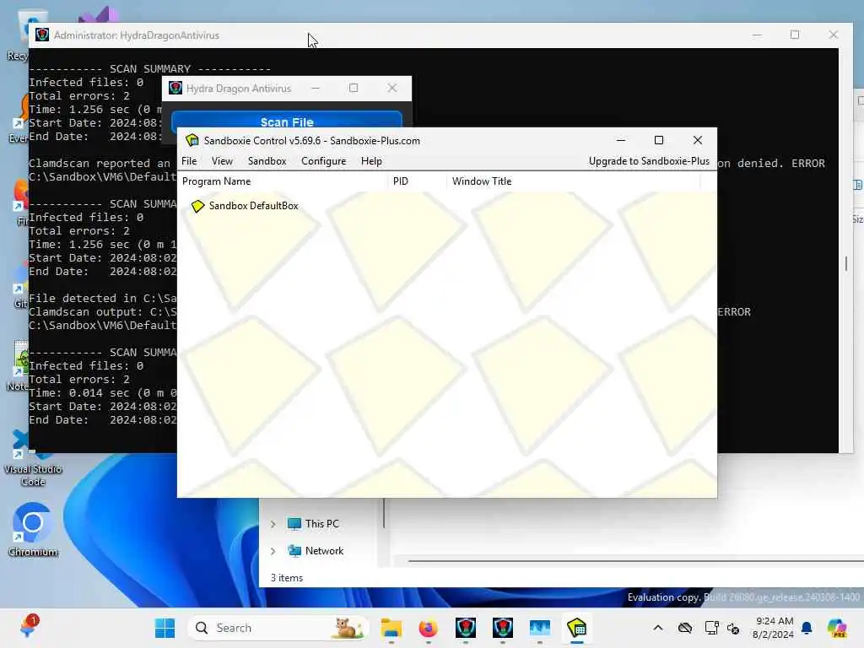Open the View menu in Sandboxie Control

coord(222,161)
